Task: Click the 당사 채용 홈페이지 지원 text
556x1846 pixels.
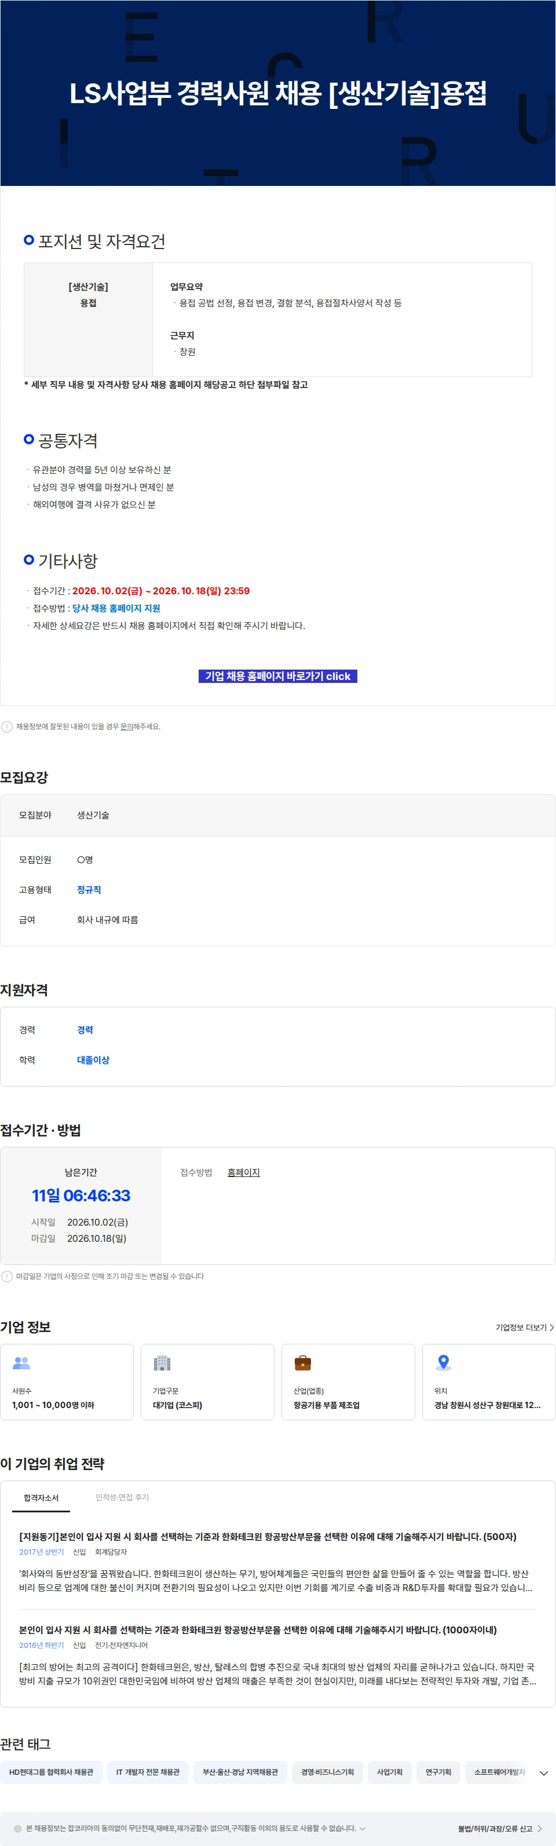Action: [116, 608]
